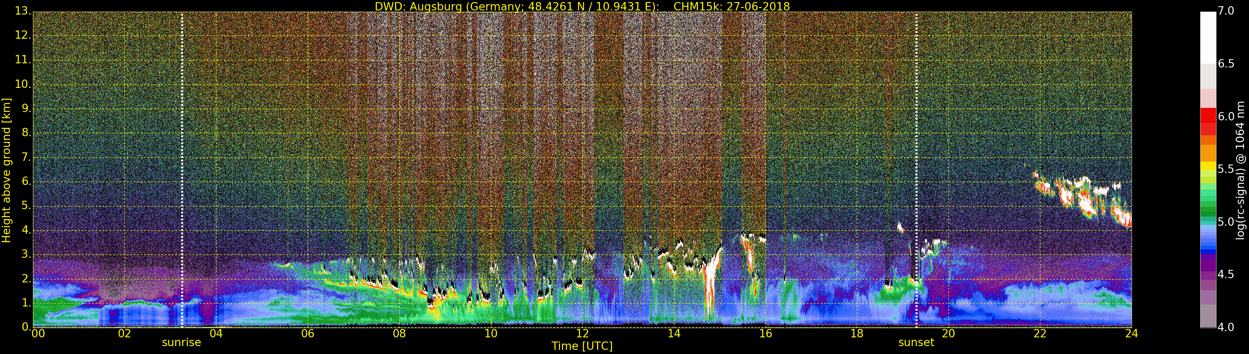Click the 'sunset' label below the time axis

tap(916, 342)
